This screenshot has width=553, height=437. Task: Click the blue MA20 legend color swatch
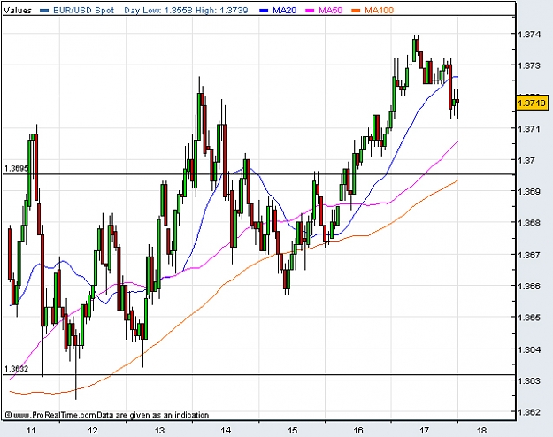(x=265, y=11)
